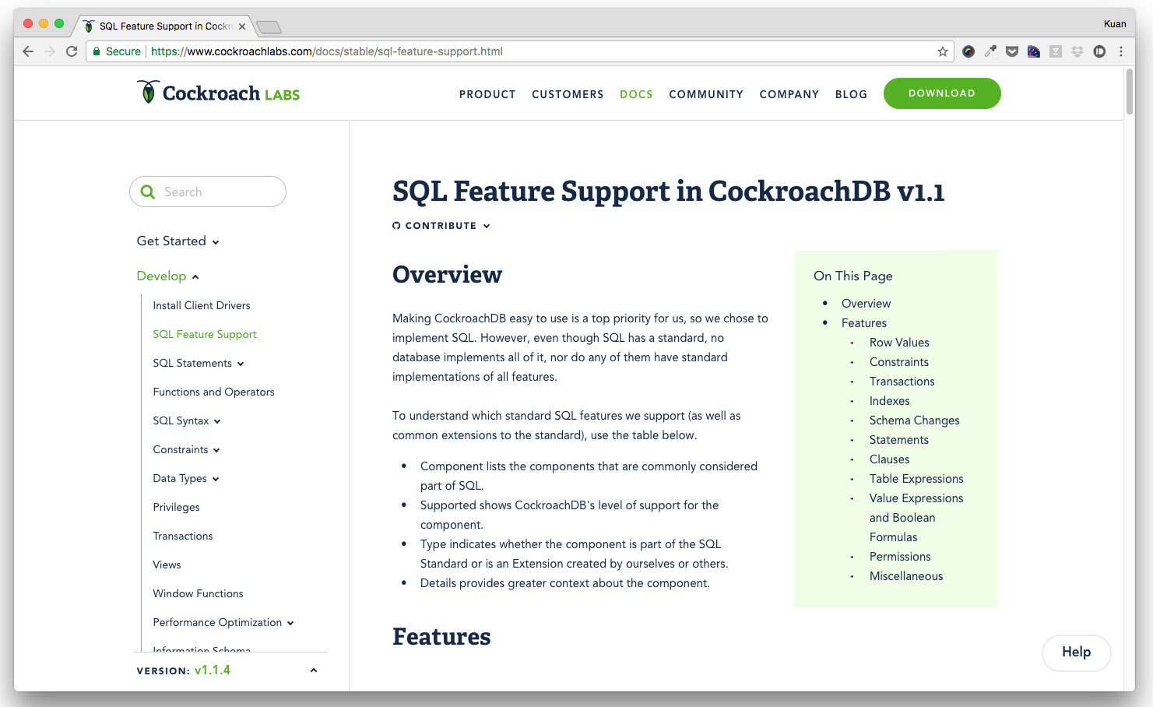Image resolution: width=1153 pixels, height=707 pixels.
Task: Open Install Client Drivers page
Action: [x=202, y=305]
